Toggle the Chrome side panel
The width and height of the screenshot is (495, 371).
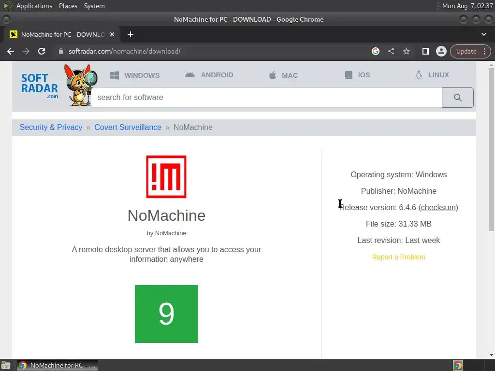coord(425,51)
